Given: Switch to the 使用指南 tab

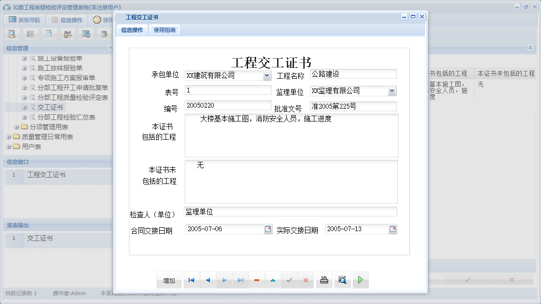Looking at the screenshot, I should tap(164, 29).
